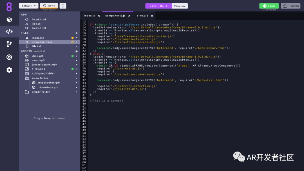Open stegasaurus.glb options arrow

coord(77,83)
